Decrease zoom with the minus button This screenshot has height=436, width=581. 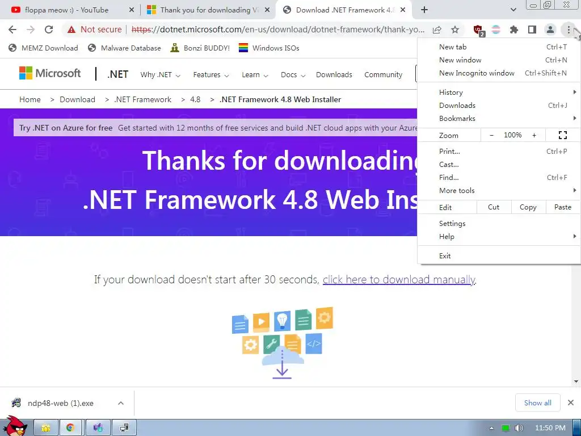[492, 135]
